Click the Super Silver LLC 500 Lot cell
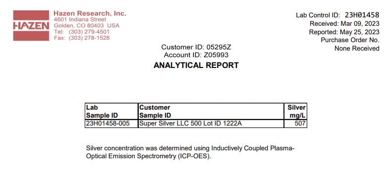The height and width of the screenshot is (194, 391). [x=211, y=124]
